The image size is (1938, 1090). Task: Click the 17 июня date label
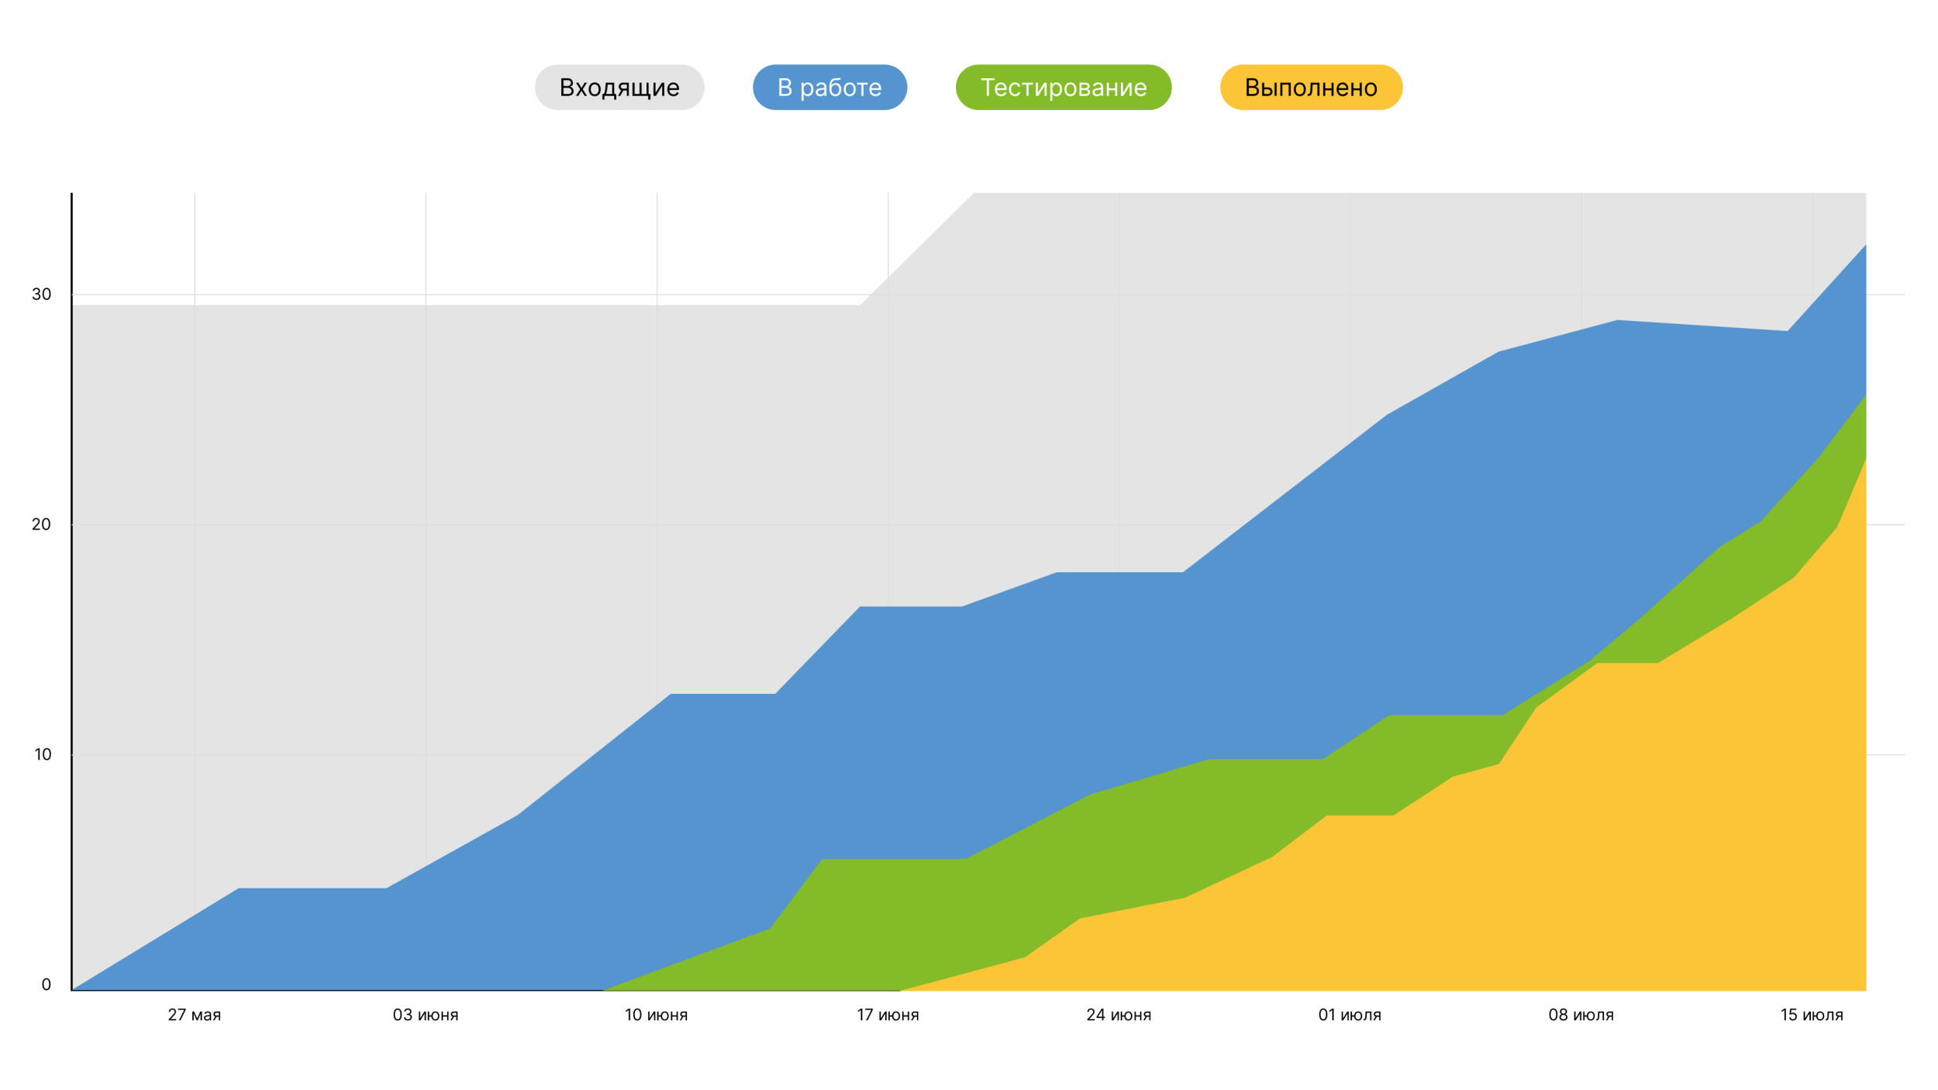click(x=887, y=1015)
